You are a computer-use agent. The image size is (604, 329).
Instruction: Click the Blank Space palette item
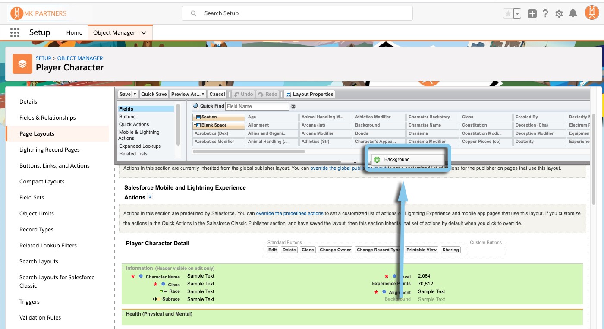[x=219, y=125]
